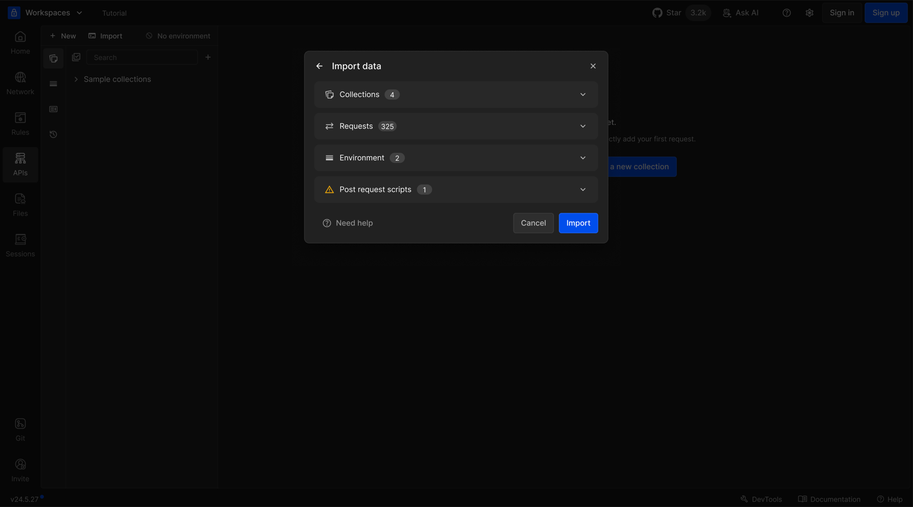This screenshot has width=913, height=507.
Task: Cancel the import
Action: (534, 223)
